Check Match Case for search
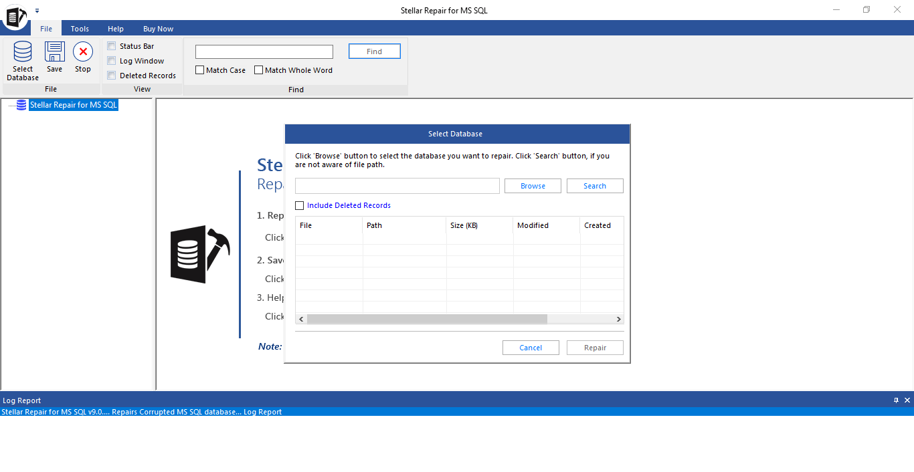Viewport: 914px width, 472px height. click(199, 70)
